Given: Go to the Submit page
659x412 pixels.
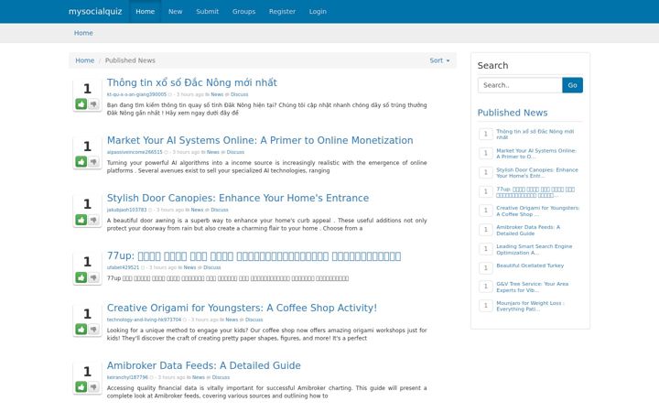Looking at the screenshot, I should pos(207,11).
